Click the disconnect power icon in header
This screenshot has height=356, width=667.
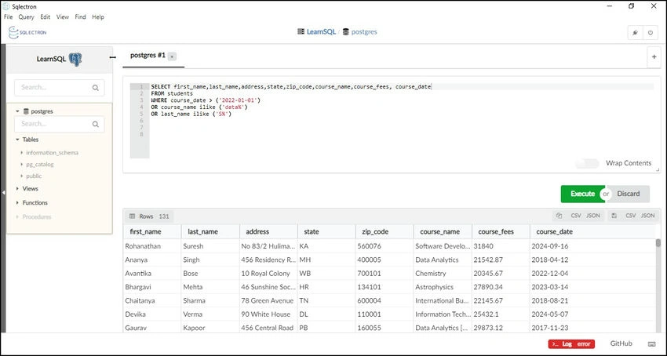tap(651, 33)
